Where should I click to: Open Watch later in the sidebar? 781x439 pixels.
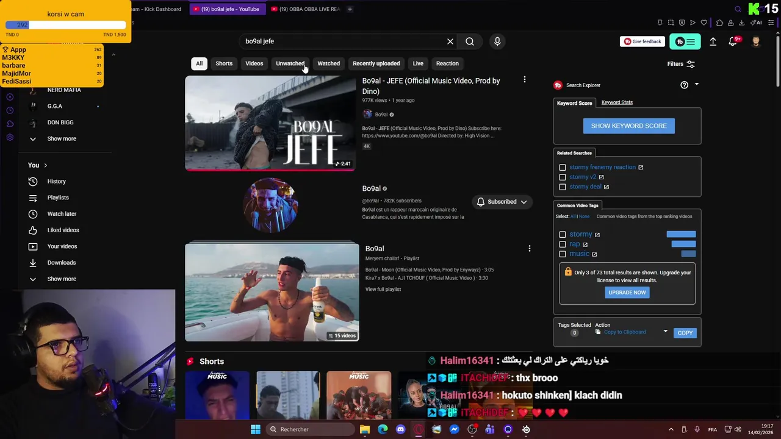[62, 214]
